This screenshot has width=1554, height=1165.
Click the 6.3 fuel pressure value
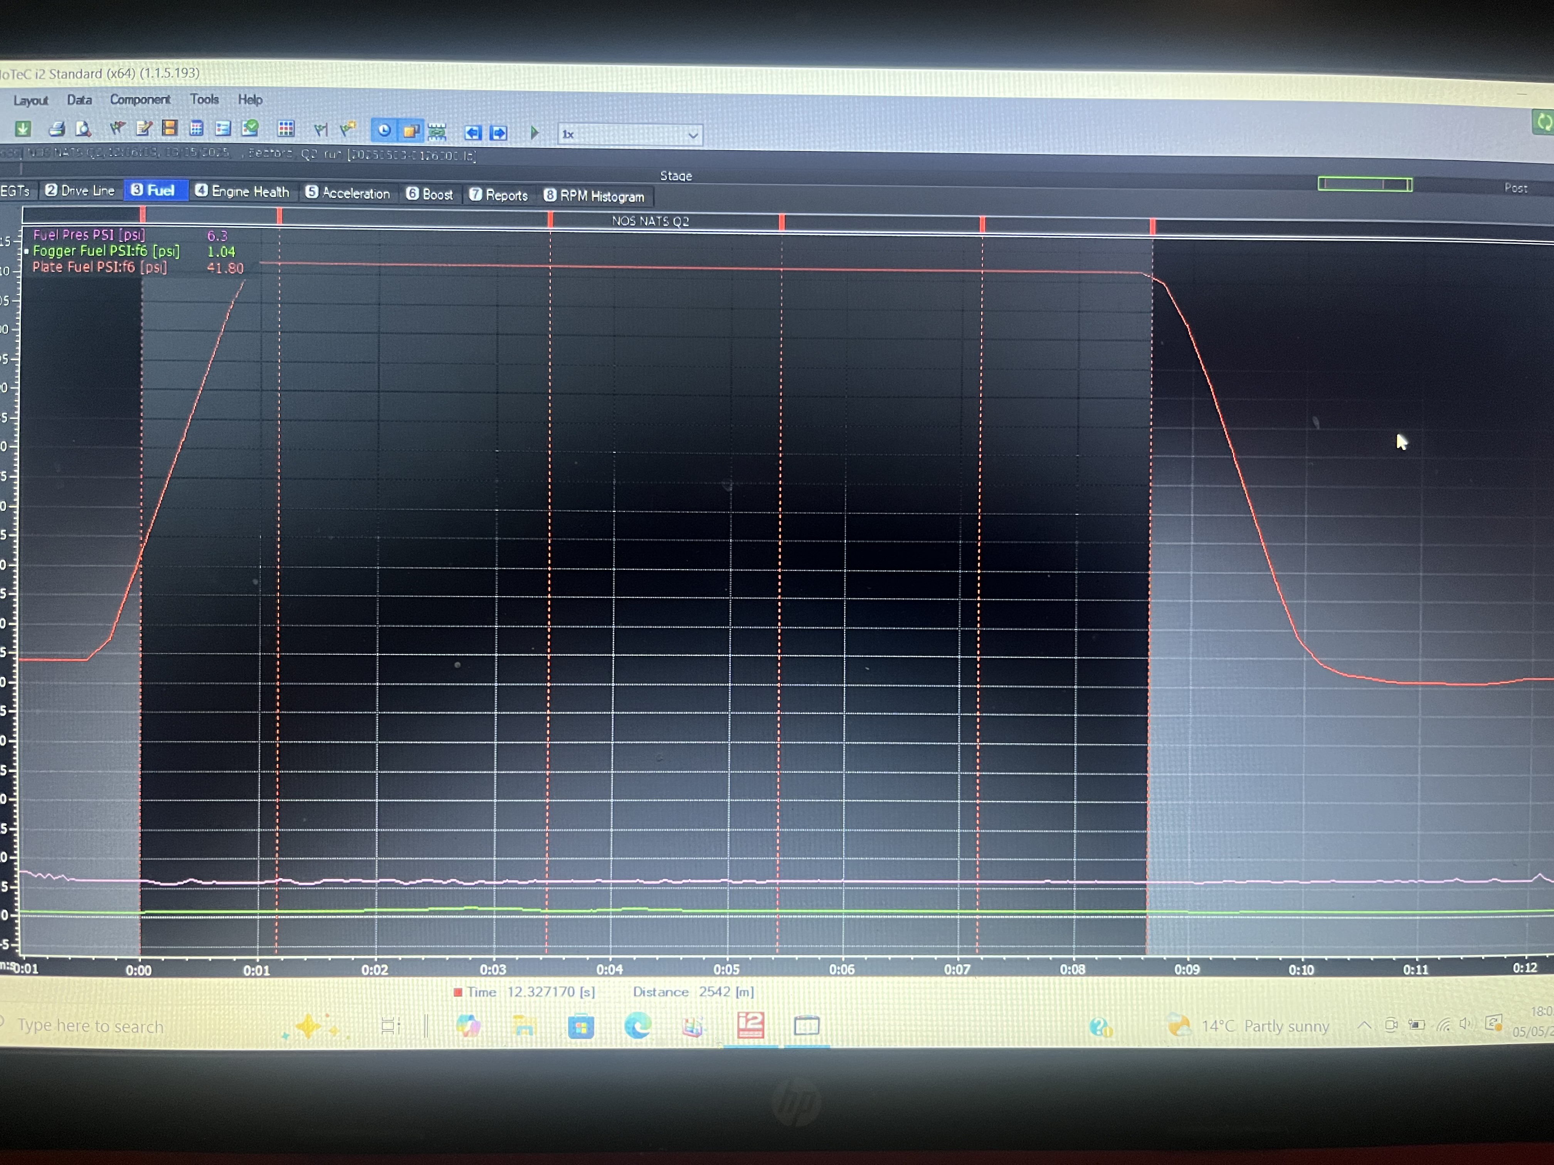point(217,235)
